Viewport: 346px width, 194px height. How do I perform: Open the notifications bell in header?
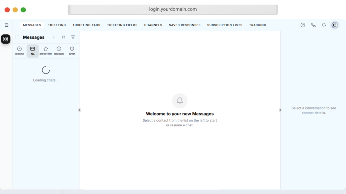tap(324, 25)
